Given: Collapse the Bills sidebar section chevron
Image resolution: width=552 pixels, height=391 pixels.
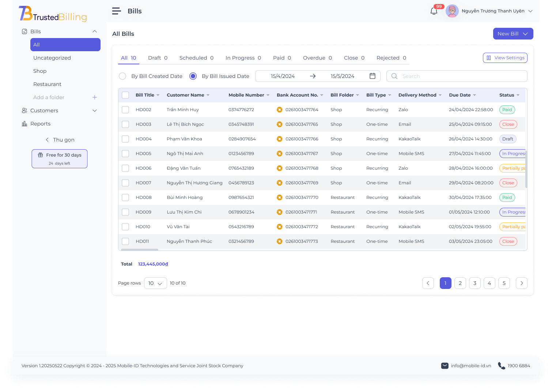Looking at the screenshot, I should [x=95, y=31].
